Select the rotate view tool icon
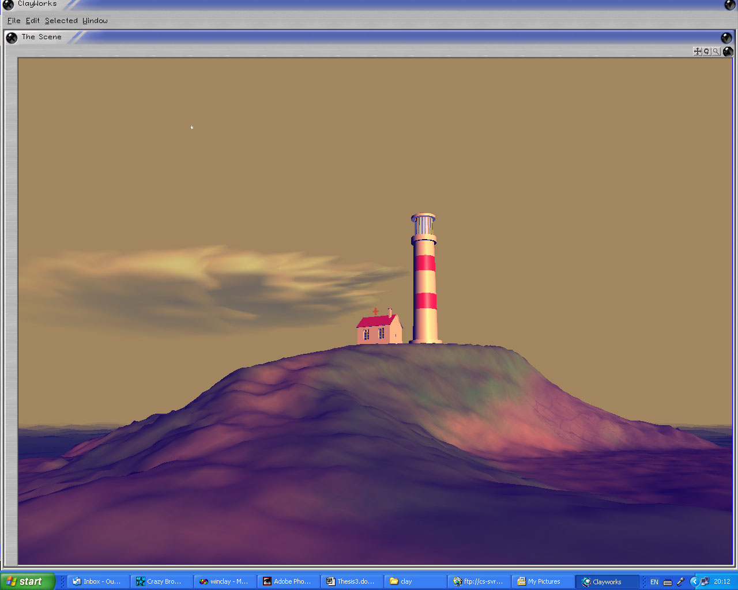This screenshot has width=738, height=590. (x=707, y=51)
